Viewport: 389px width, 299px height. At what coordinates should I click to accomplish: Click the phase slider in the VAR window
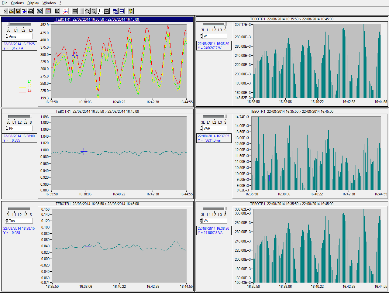click(x=215, y=116)
